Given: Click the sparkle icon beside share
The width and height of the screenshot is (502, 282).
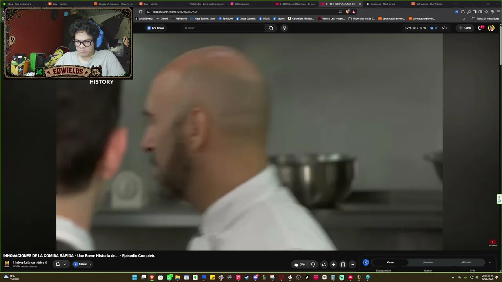Looking at the screenshot, I should click(333, 264).
